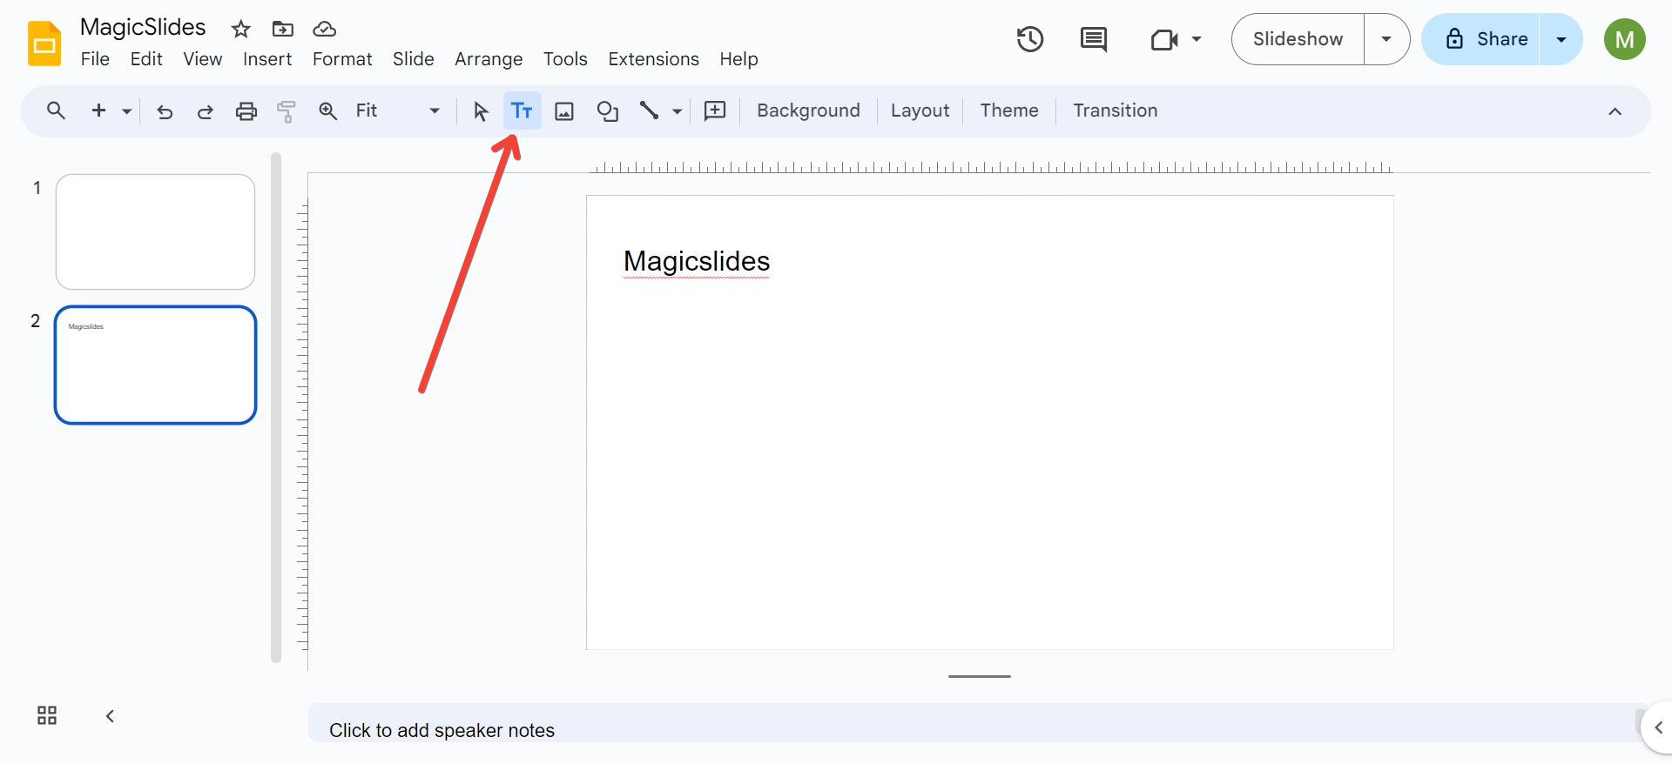Check the cloud save status icon
This screenshot has height=764, width=1672.
[x=324, y=30]
